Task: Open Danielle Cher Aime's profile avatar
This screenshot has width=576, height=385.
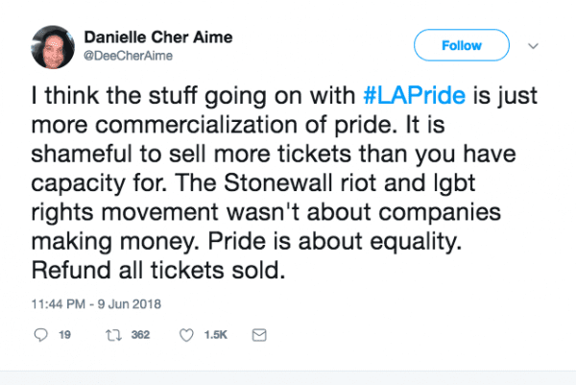Action: coord(53,47)
